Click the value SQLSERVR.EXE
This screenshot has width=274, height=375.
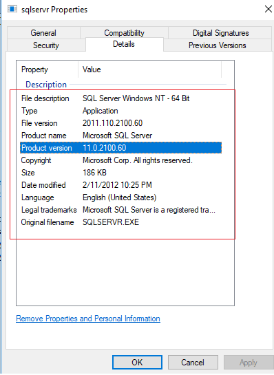pos(111,222)
